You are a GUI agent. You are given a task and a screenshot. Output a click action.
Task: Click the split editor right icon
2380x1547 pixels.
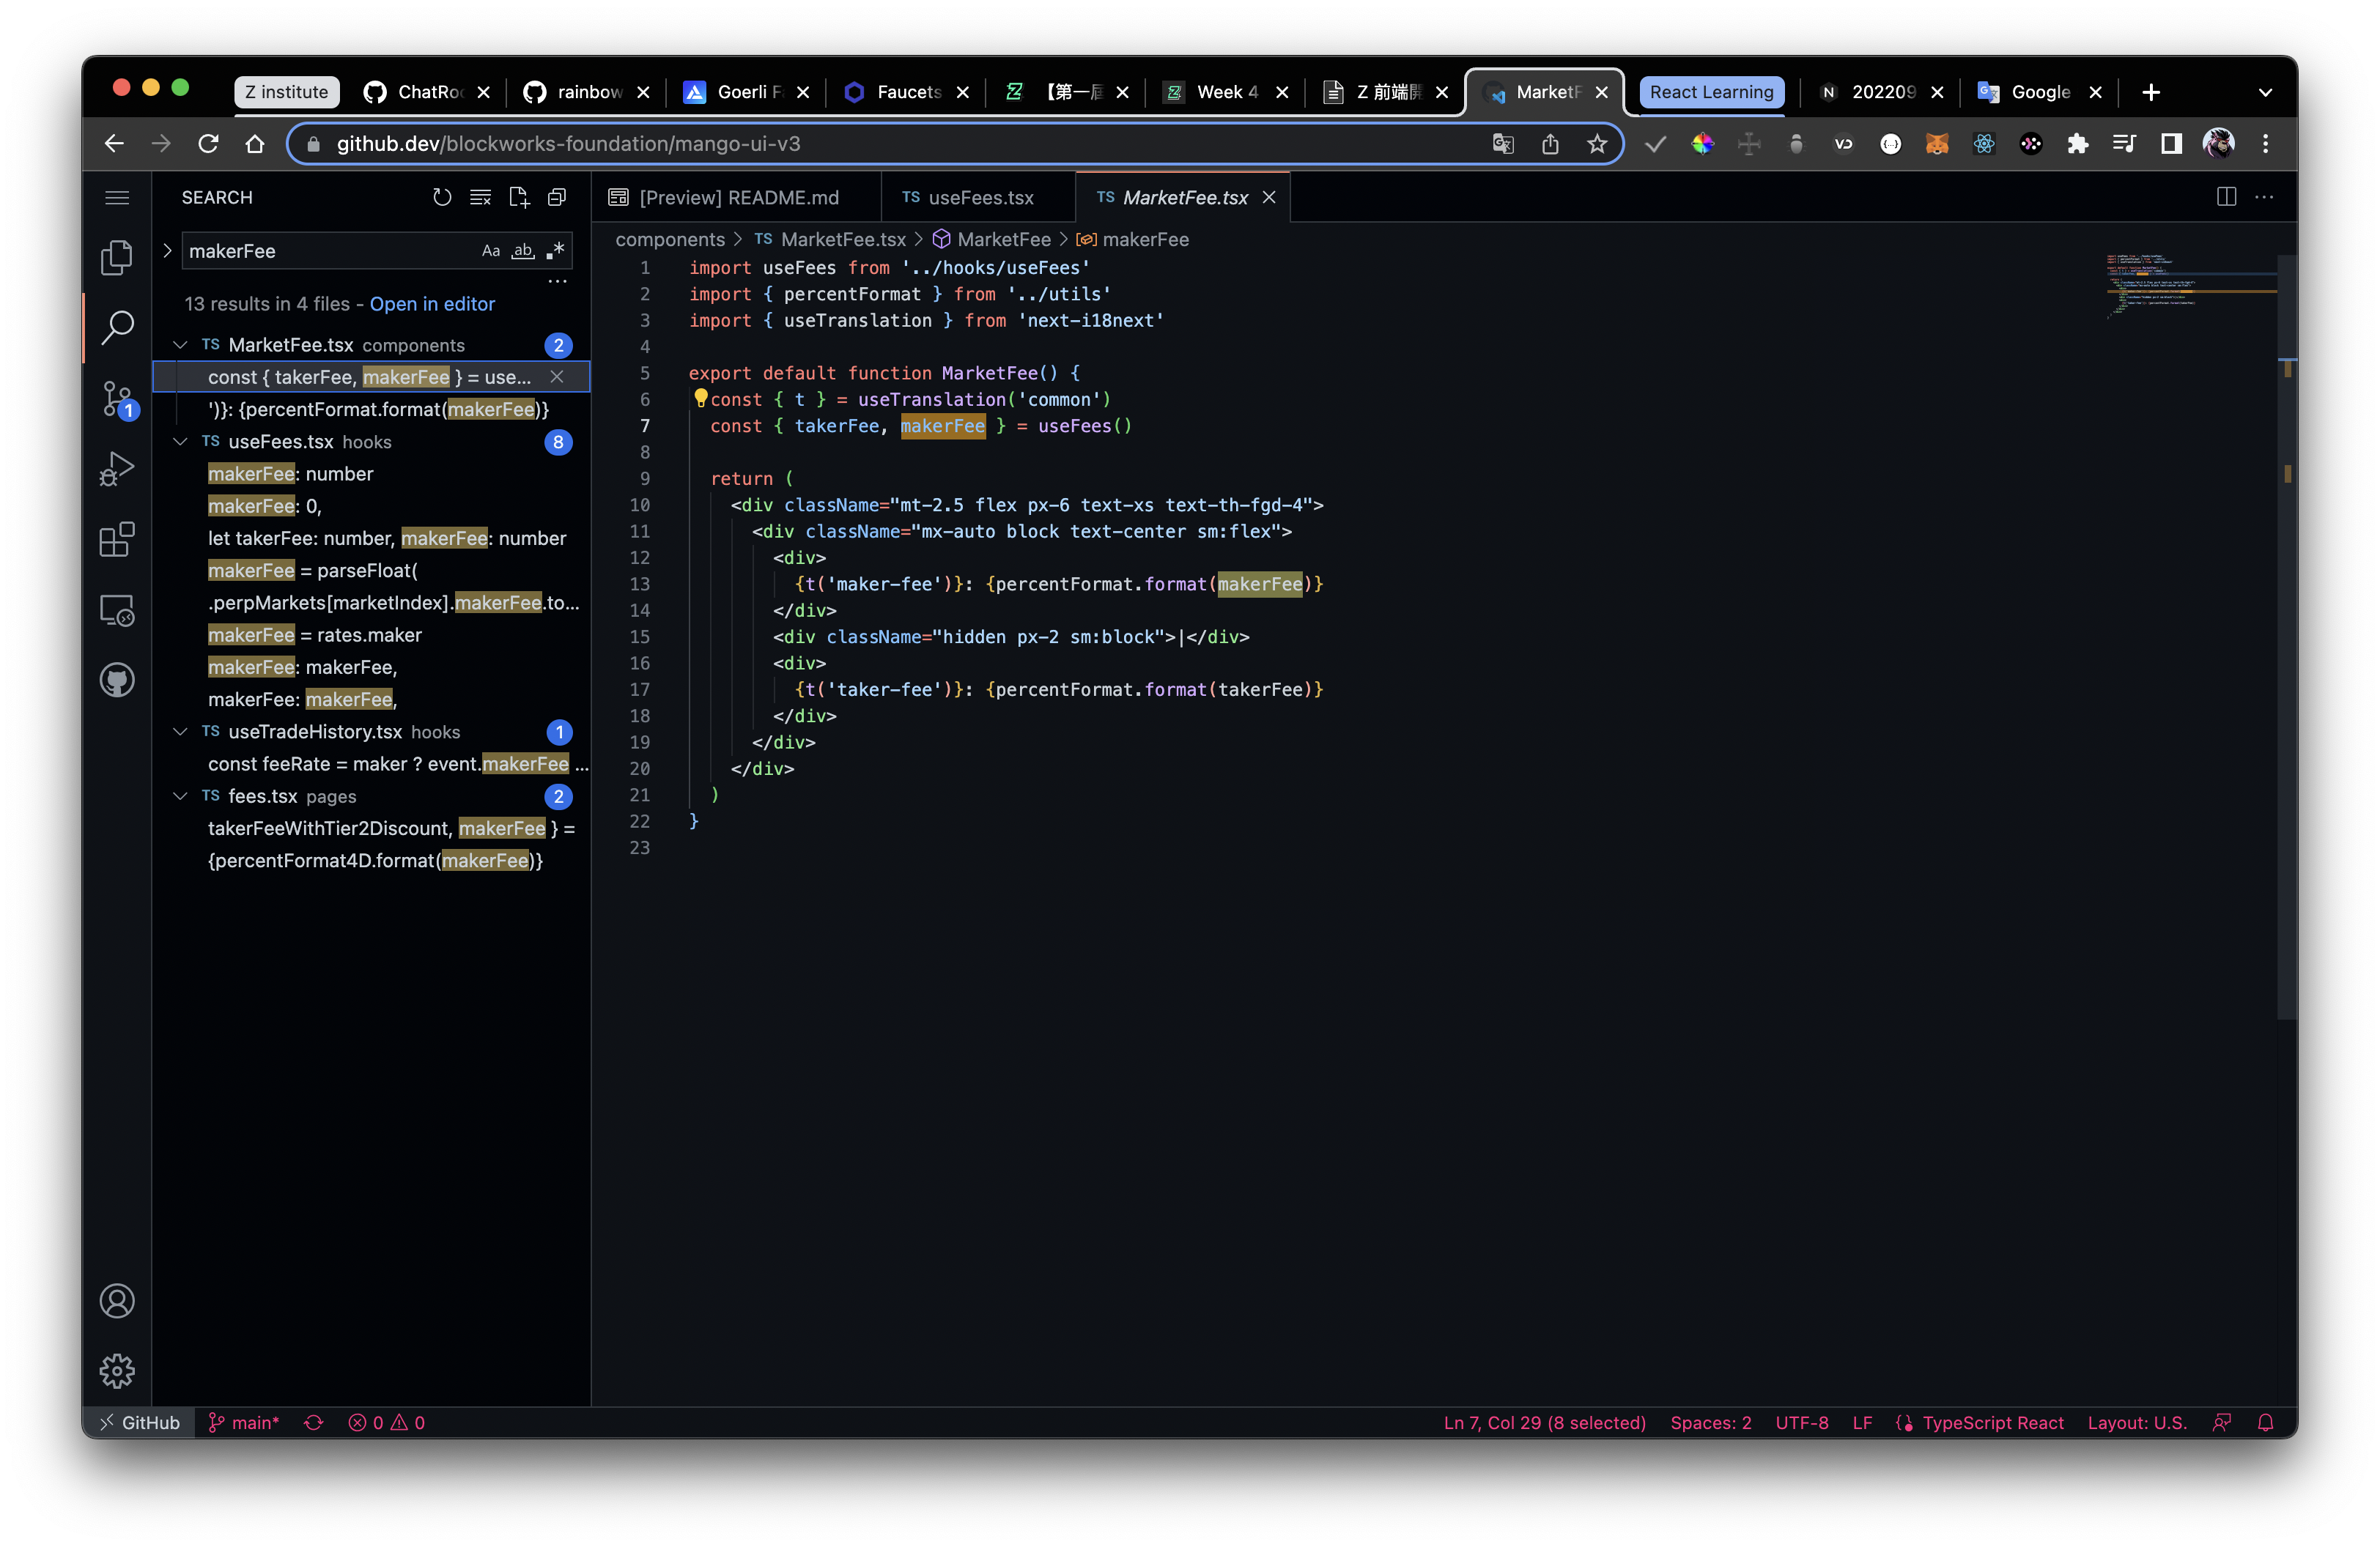(x=2226, y=197)
